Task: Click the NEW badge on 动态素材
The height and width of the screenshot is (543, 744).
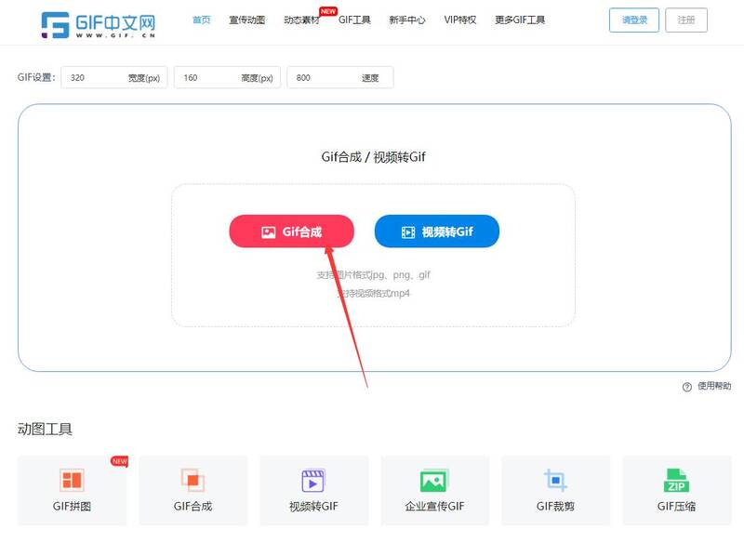Action: pos(328,11)
